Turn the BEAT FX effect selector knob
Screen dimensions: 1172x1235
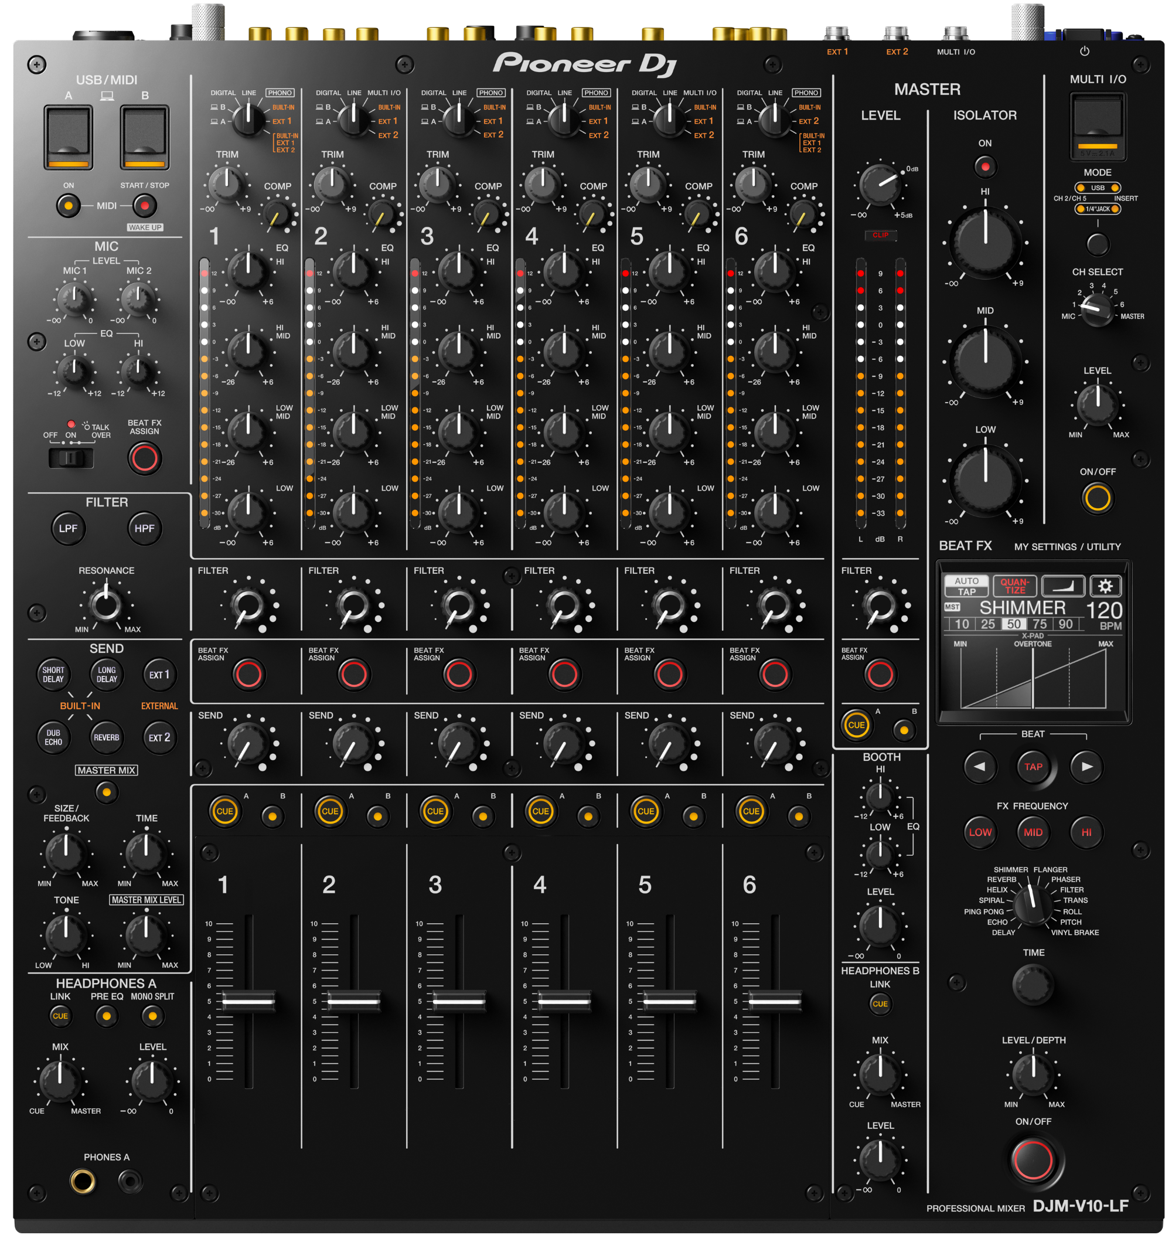pyautogui.click(x=1032, y=905)
